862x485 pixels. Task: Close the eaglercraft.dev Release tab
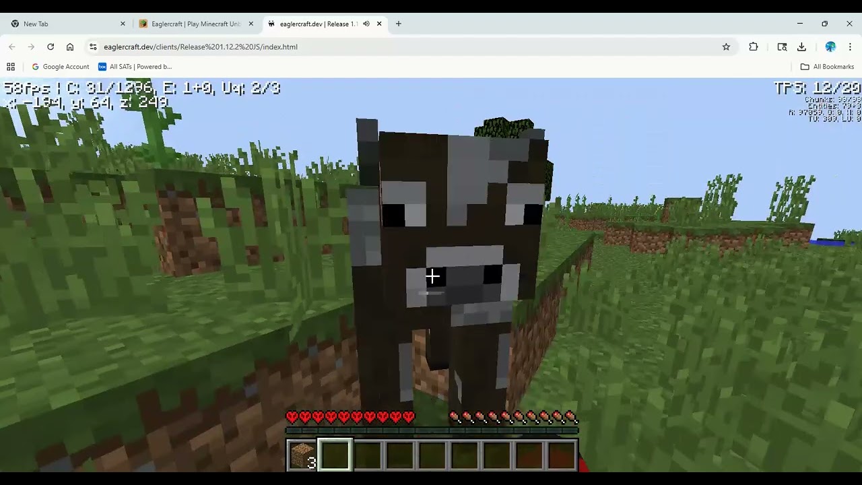point(379,24)
